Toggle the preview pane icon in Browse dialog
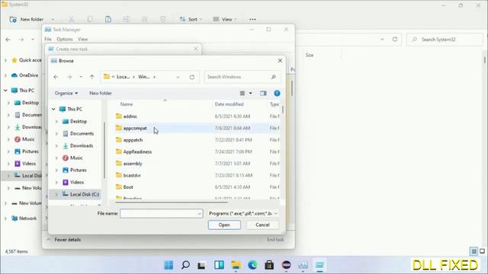 263,93
